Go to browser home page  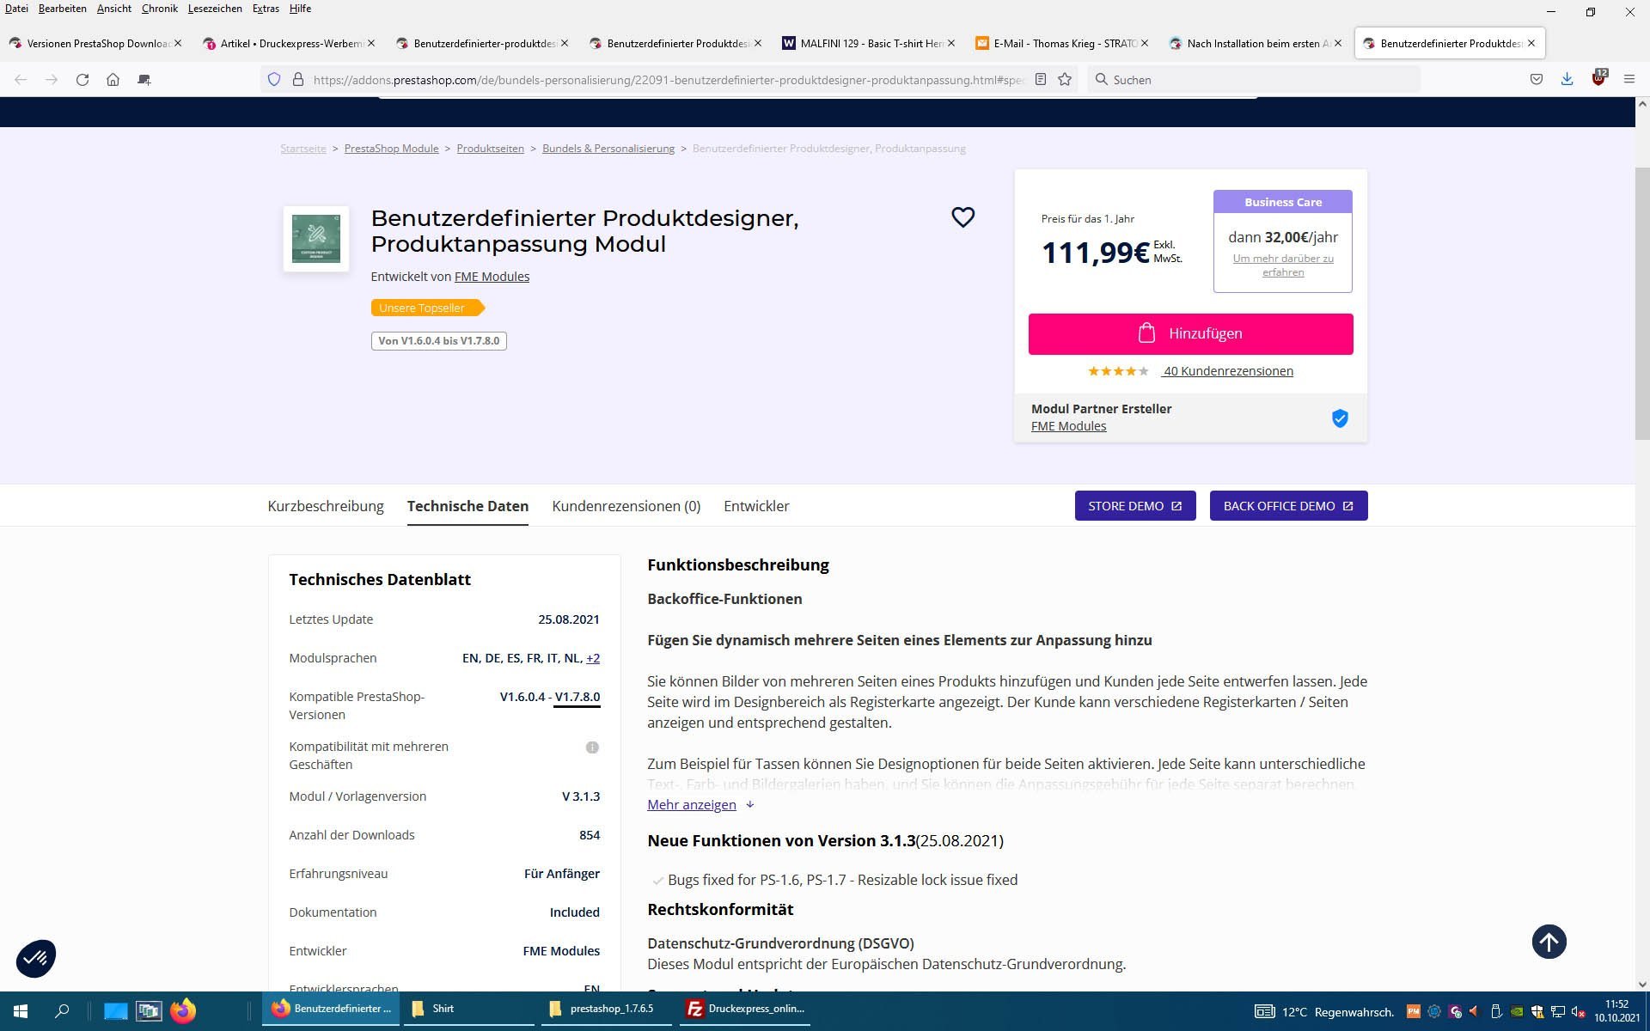113,79
